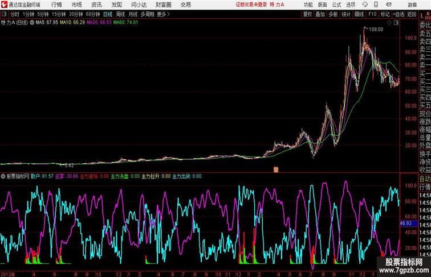The height and width of the screenshot is (277, 431).
Task: Click the 叠加 overlay toolbar button
Action: 320,14
